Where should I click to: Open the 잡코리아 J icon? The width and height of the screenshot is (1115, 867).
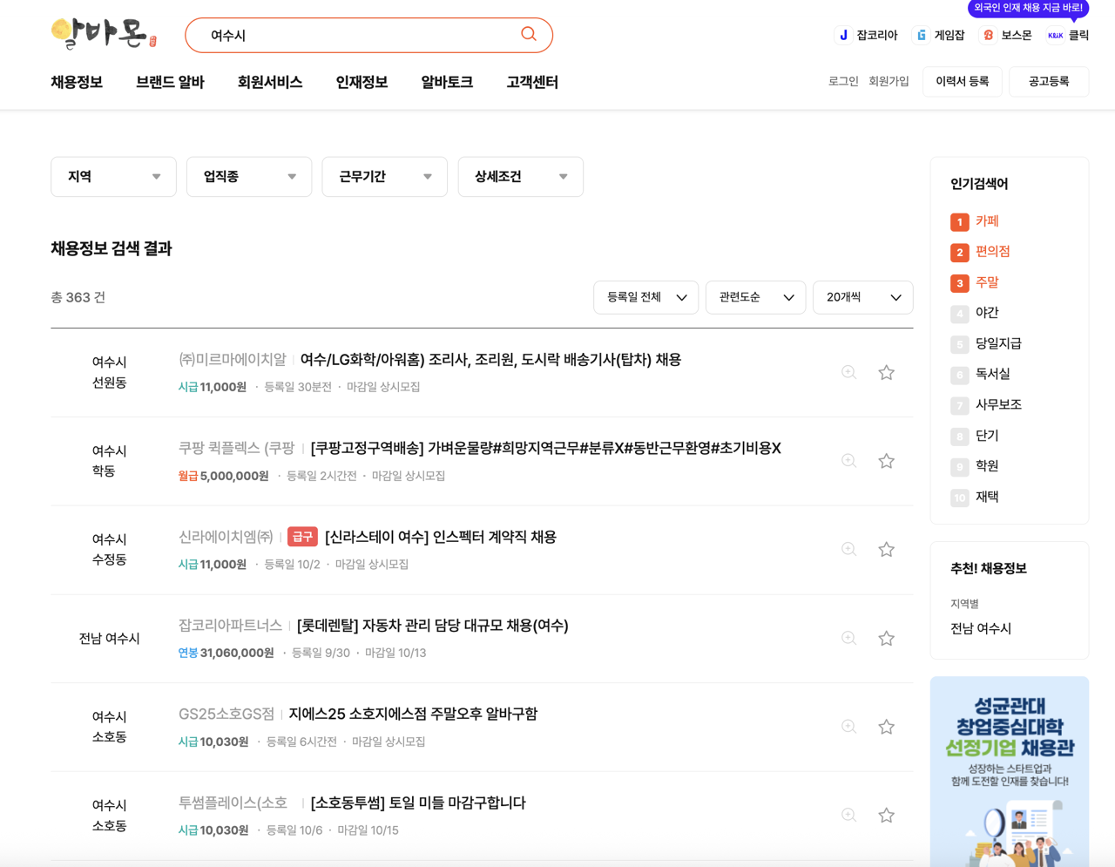click(842, 36)
